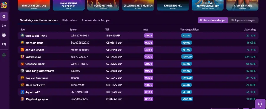Click player name Bugg22692937

click(x=80, y=43)
